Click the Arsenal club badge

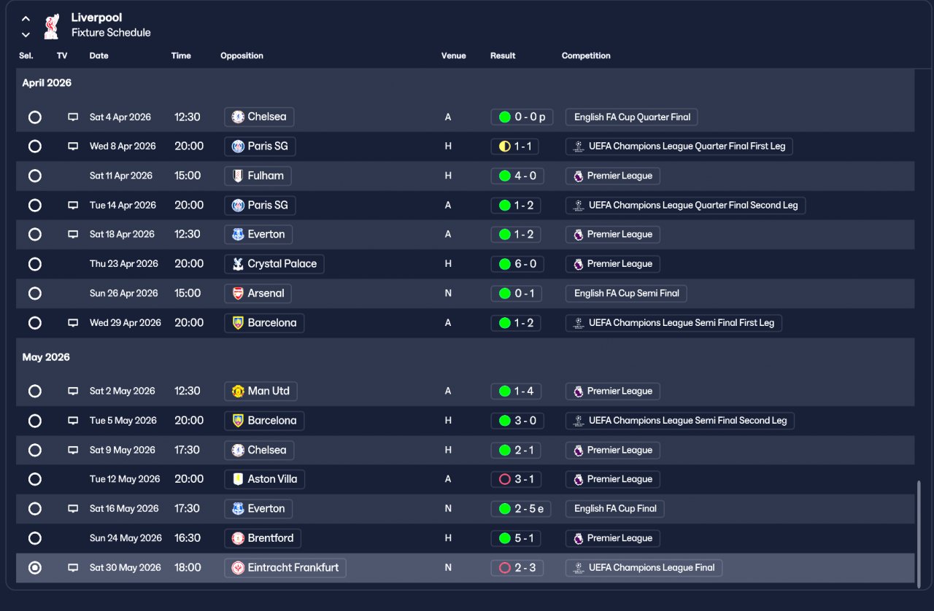[238, 293]
